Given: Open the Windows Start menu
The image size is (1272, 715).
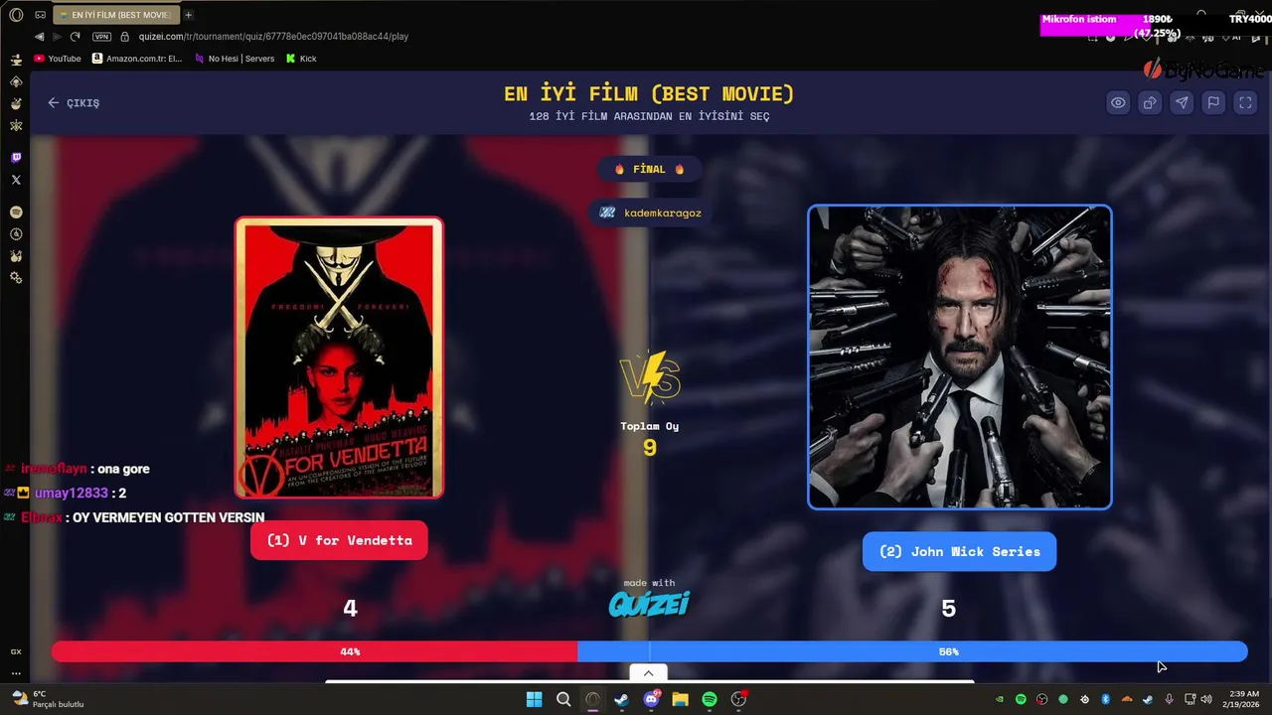Looking at the screenshot, I should [534, 699].
